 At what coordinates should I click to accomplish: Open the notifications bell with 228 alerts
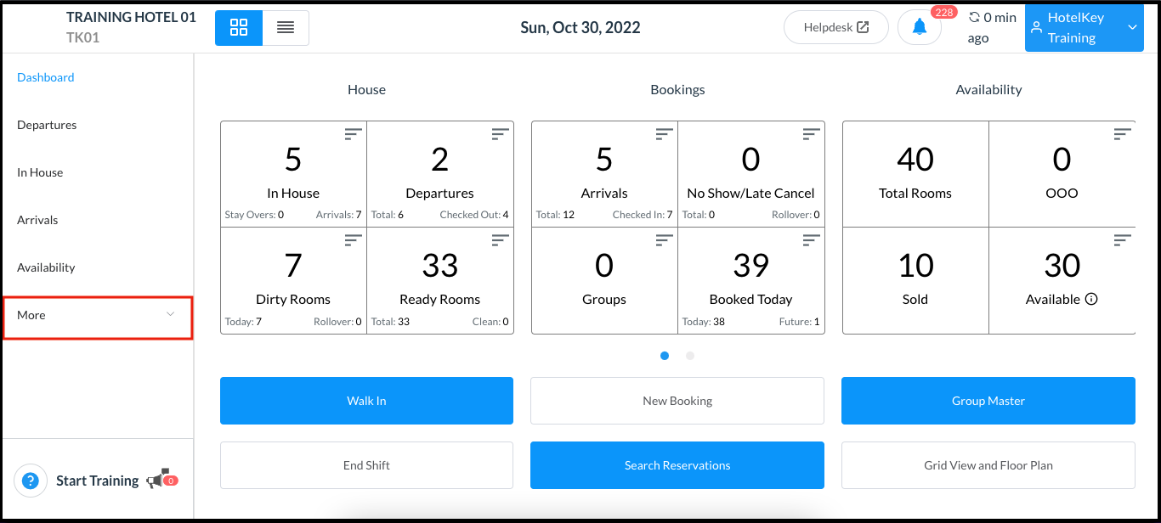(919, 26)
